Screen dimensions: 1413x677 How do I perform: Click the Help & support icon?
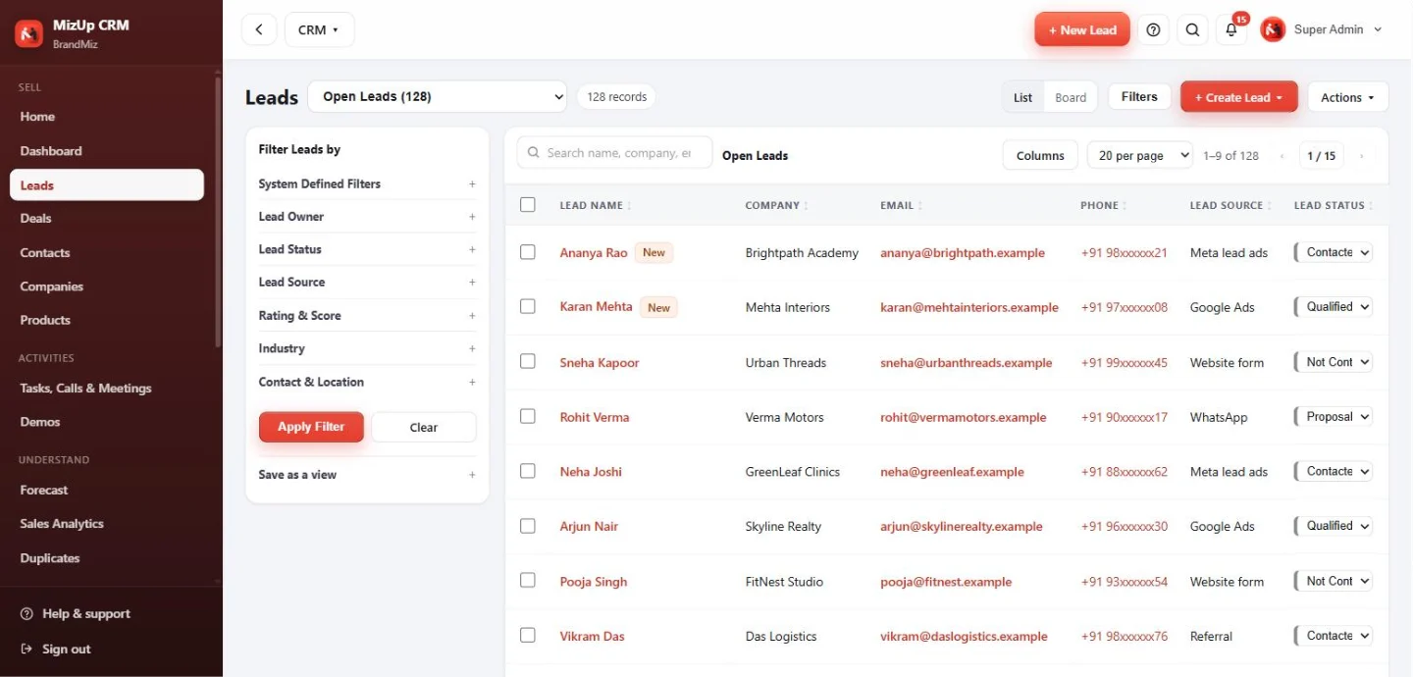[26, 614]
